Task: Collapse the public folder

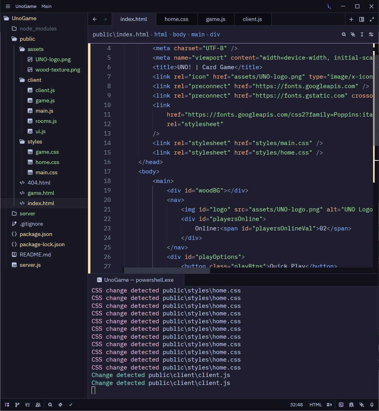Action: 27,39
